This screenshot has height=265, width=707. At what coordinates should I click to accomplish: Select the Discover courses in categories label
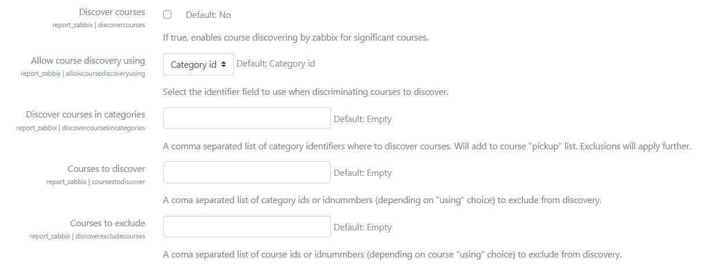click(85, 115)
